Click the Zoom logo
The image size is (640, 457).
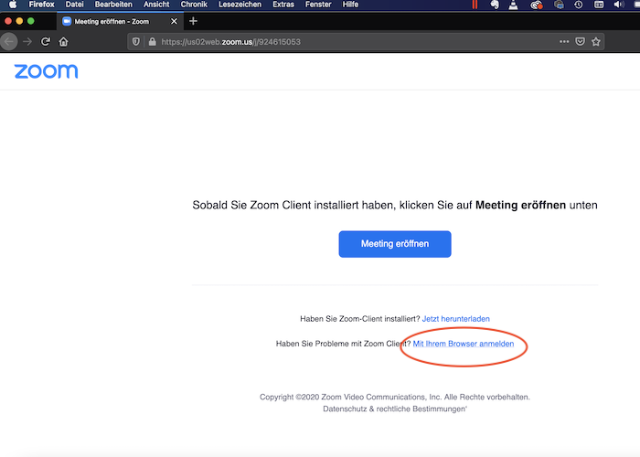(x=46, y=71)
